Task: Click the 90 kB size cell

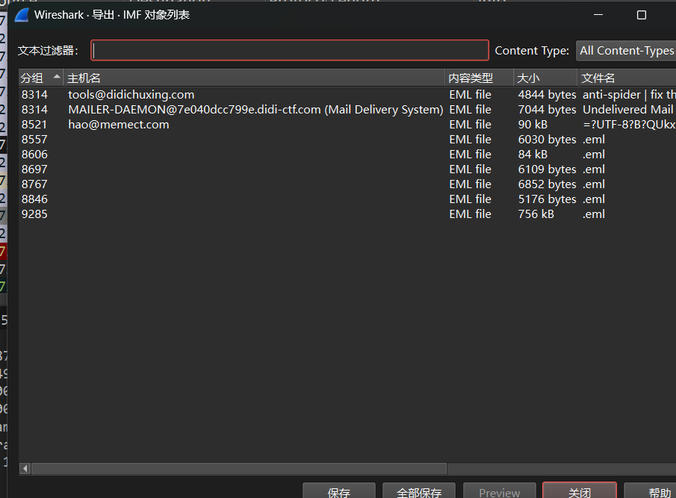Action: click(533, 125)
